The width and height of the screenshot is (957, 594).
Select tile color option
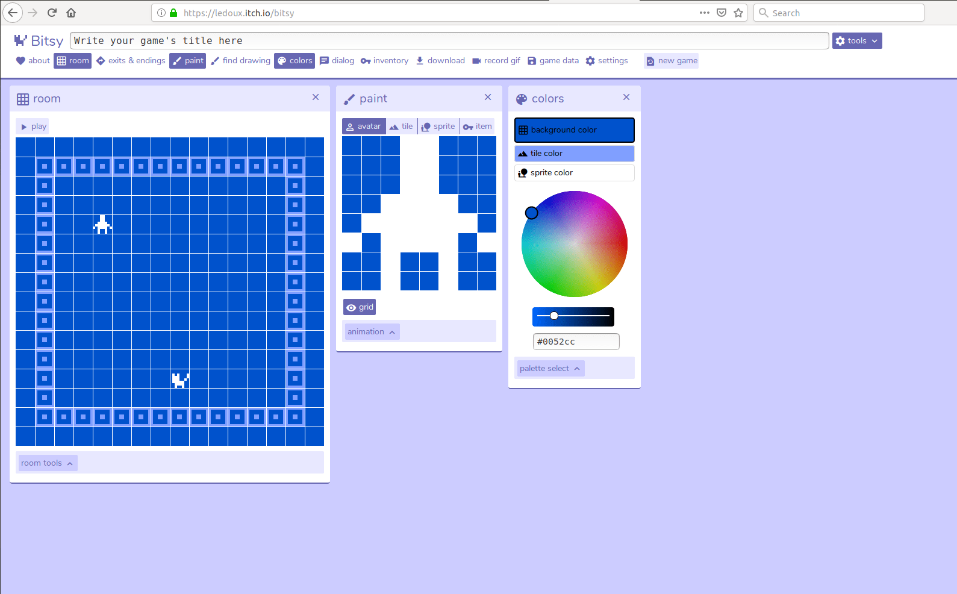click(x=575, y=154)
